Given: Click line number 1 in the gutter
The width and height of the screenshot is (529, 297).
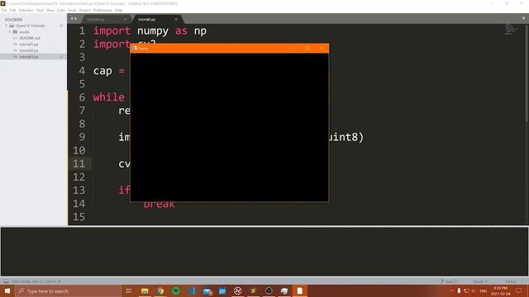Looking at the screenshot, I should (82, 31).
